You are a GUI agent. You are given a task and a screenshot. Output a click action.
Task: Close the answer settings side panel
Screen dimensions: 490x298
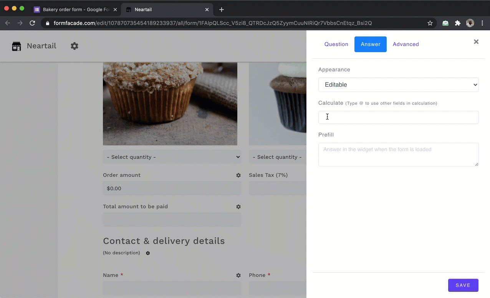click(x=476, y=42)
